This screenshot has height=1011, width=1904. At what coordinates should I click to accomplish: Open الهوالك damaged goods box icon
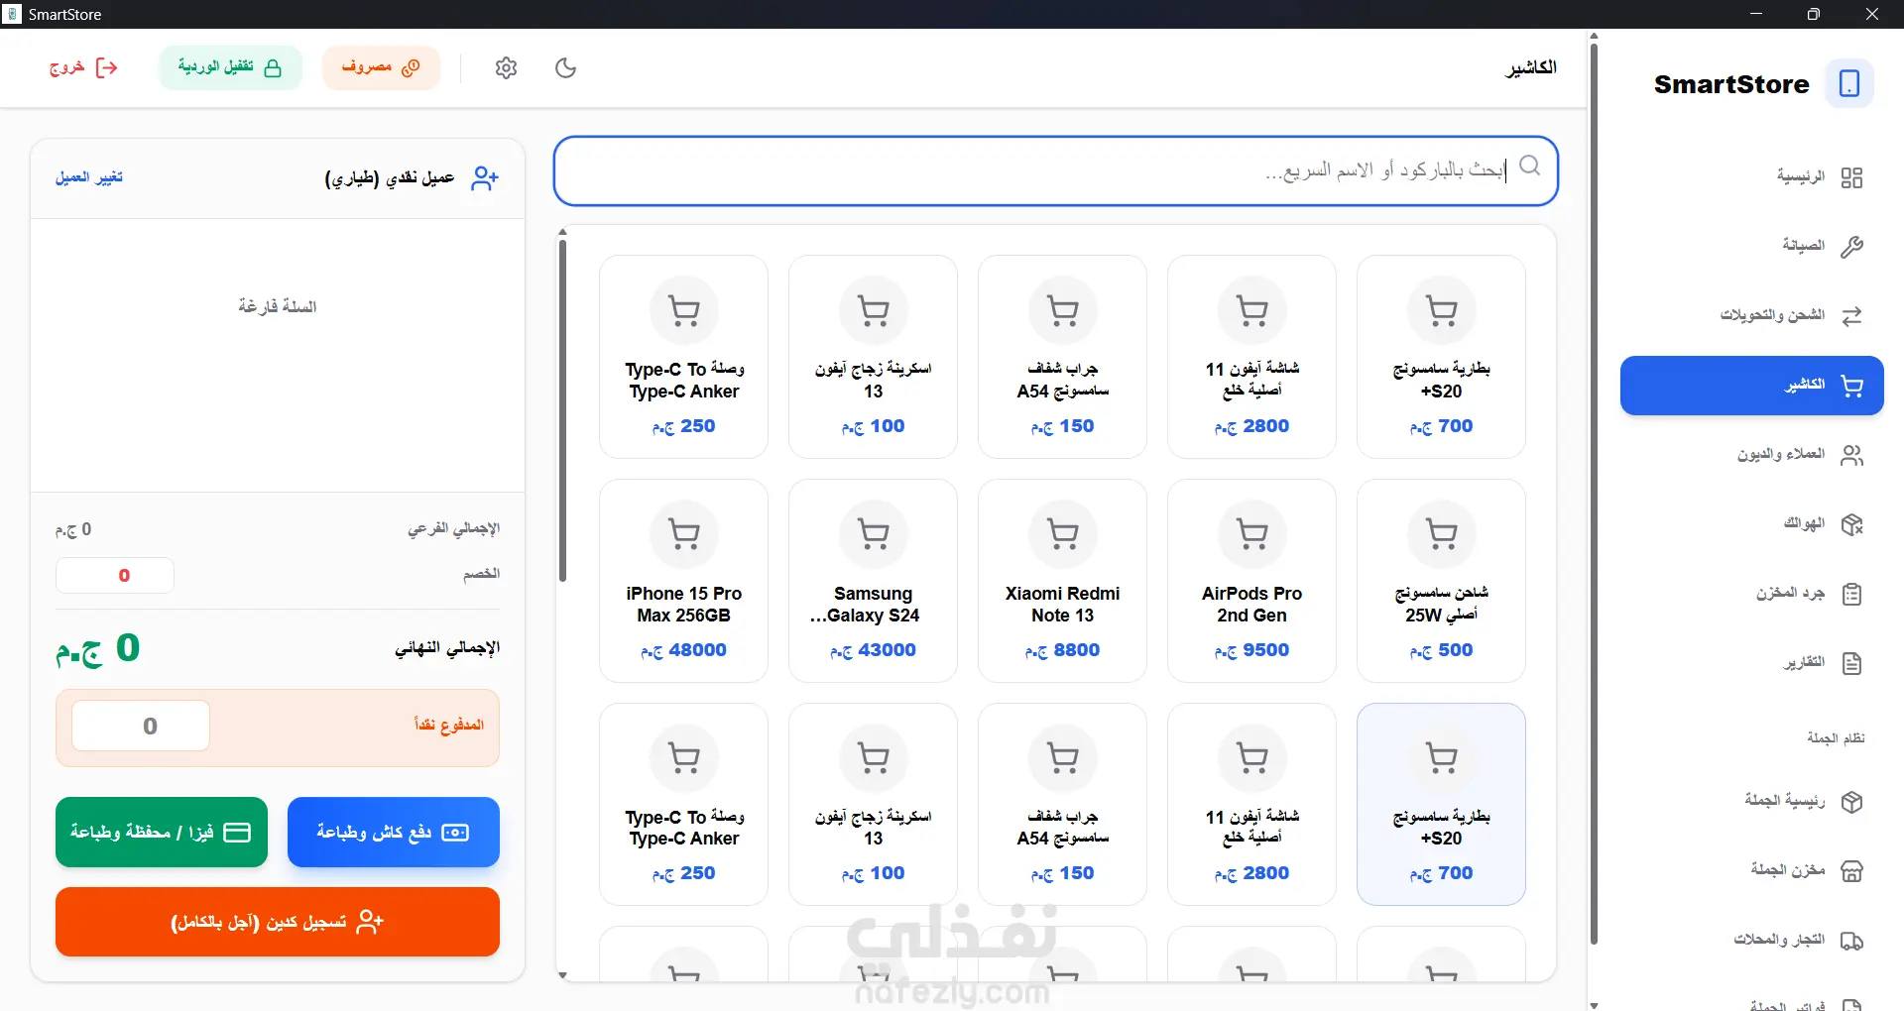(1851, 524)
